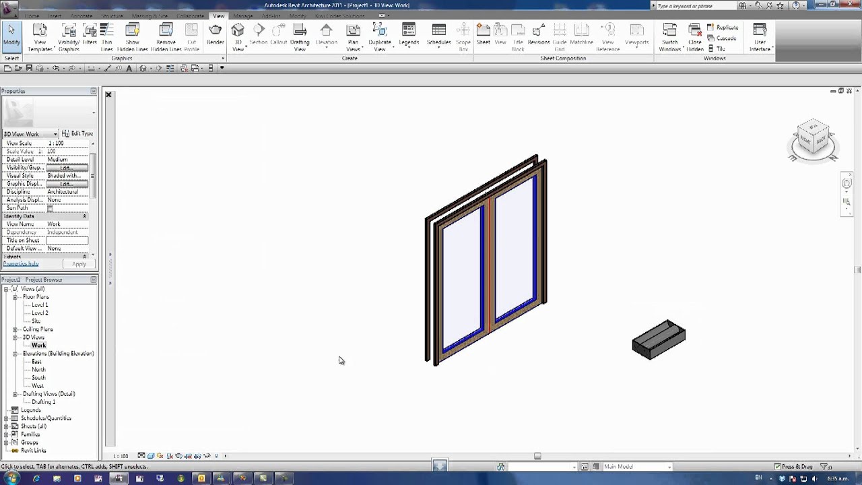Expand the Families tree node

click(5, 434)
